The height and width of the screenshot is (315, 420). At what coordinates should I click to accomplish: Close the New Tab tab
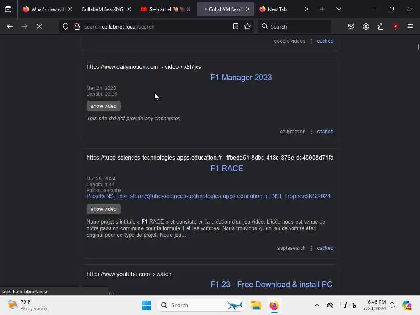pyautogui.click(x=307, y=9)
